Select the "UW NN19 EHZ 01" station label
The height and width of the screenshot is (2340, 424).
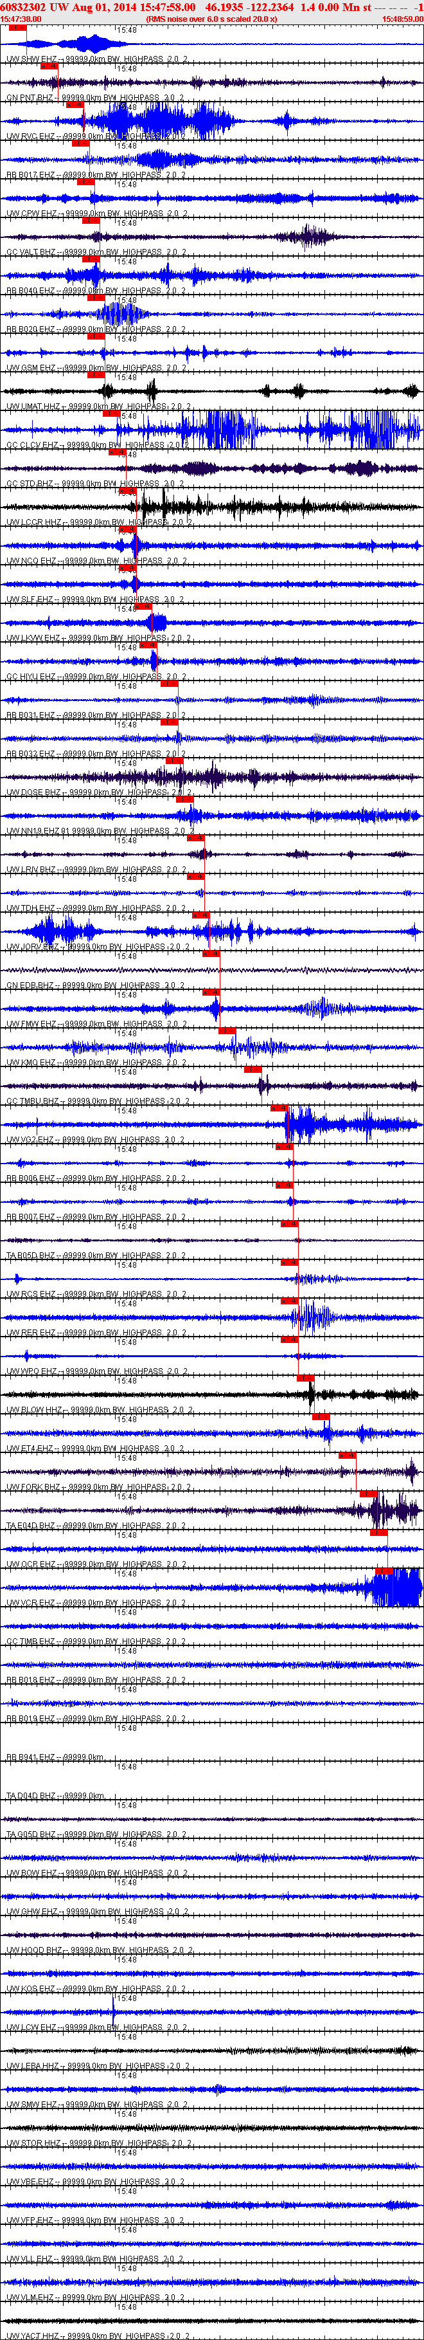tap(38, 831)
